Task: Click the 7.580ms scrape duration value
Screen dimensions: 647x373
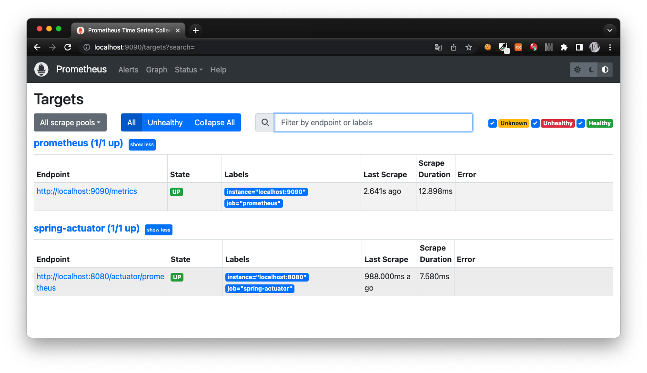Action: pos(435,276)
